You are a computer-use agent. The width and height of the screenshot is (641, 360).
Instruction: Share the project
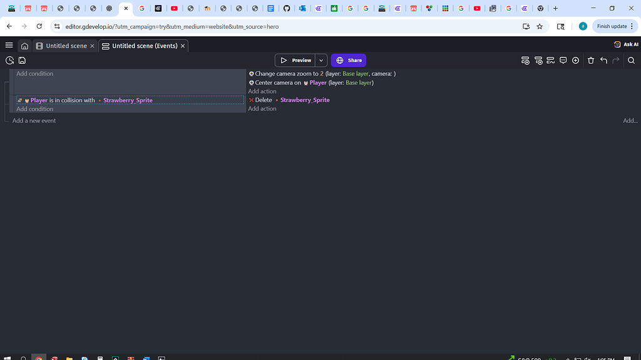coord(348,60)
